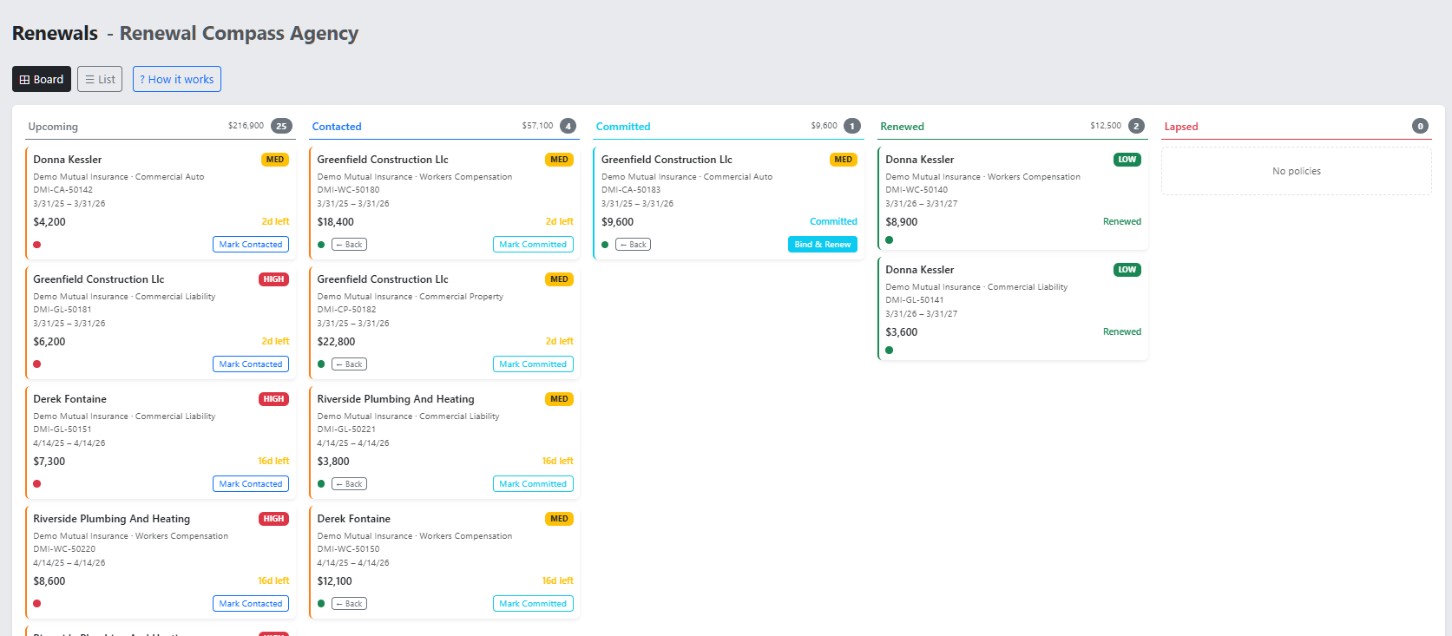Send Derek Fontaine DMI-WC-50150 back a stage
This screenshot has width=1452, height=636.
[349, 604]
